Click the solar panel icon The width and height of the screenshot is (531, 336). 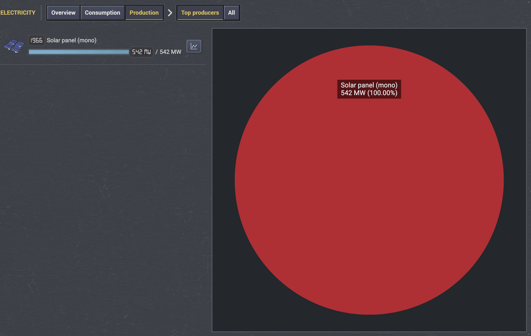click(x=14, y=46)
